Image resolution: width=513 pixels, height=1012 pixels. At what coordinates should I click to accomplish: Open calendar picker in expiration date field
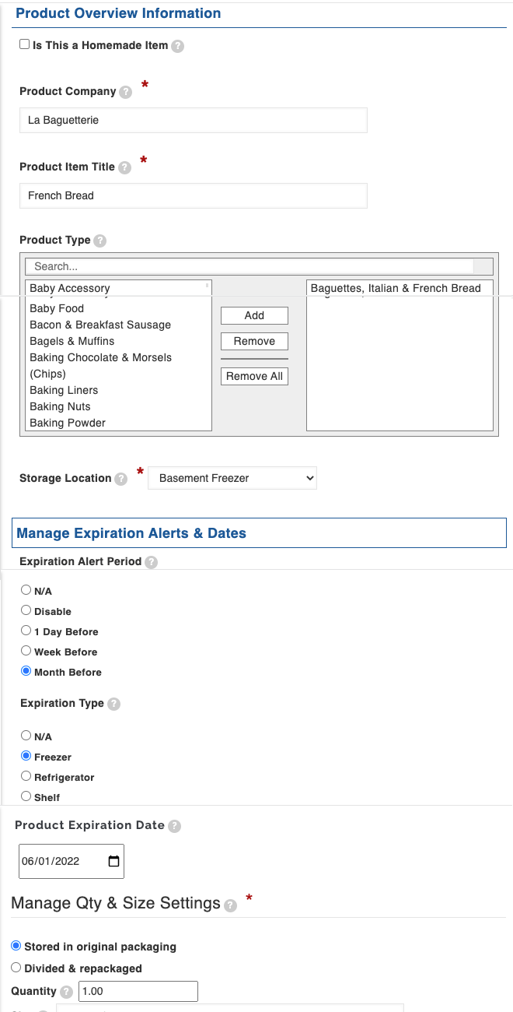[x=113, y=862]
